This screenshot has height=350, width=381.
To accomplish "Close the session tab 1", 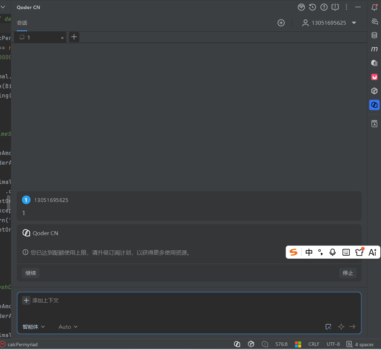I will pos(62,38).
